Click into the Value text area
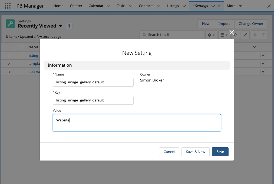This screenshot has height=184, width=274. click(137, 123)
